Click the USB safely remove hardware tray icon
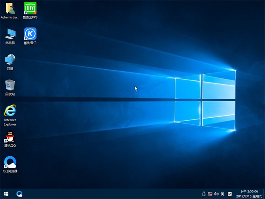The height and width of the screenshot is (199, 265). (x=203, y=194)
